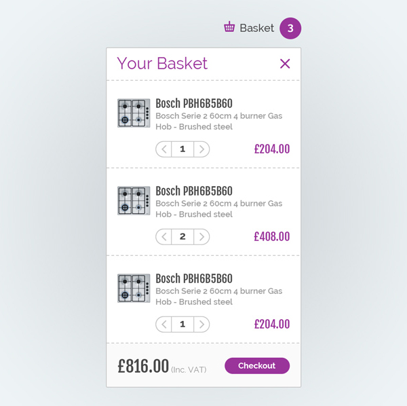This screenshot has height=406, width=407.
Task: Open the second Bosch PBH6B5B60 product title
Action: coord(194,191)
